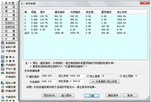The width and height of the screenshot is (151, 102).
Task: Click the 外表面积/地上体积 button
Action: pyautogui.click(x=104, y=82)
